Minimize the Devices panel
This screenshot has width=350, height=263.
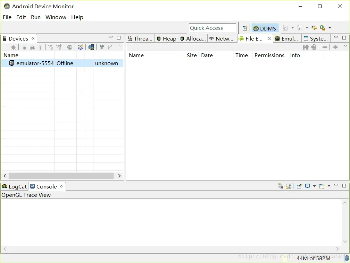click(111, 37)
